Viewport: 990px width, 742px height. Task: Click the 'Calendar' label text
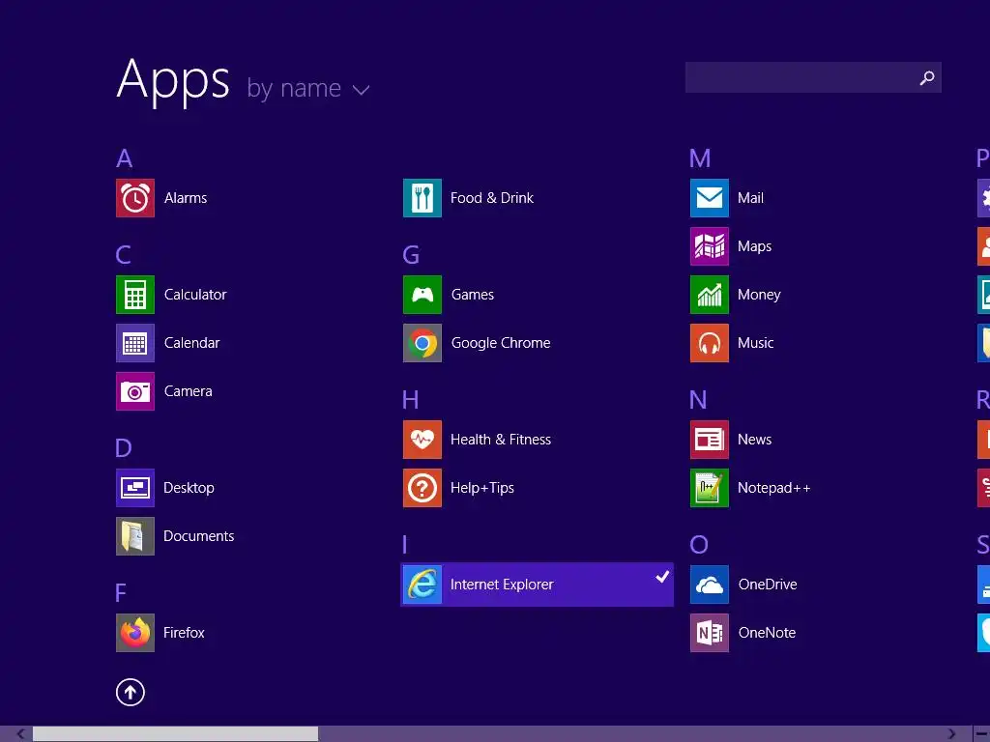tap(192, 343)
